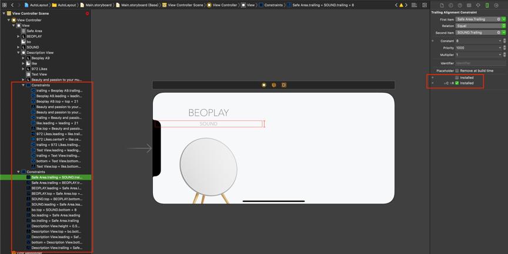Show the History inspector

(x=450, y=5)
